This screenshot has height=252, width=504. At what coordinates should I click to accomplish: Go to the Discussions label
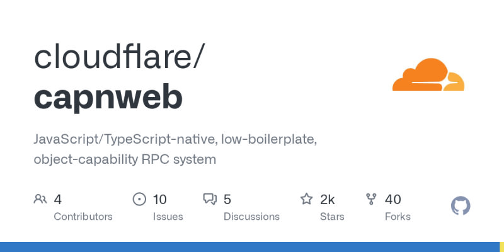(251, 216)
